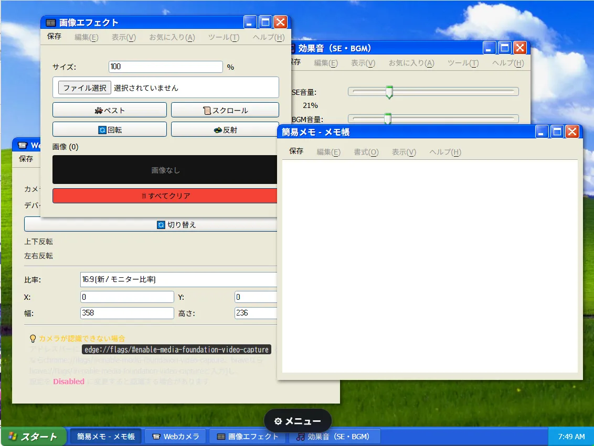Click the SE音量 slider handle
594x446 pixels.
pyautogui.click(x=389, y=92)
